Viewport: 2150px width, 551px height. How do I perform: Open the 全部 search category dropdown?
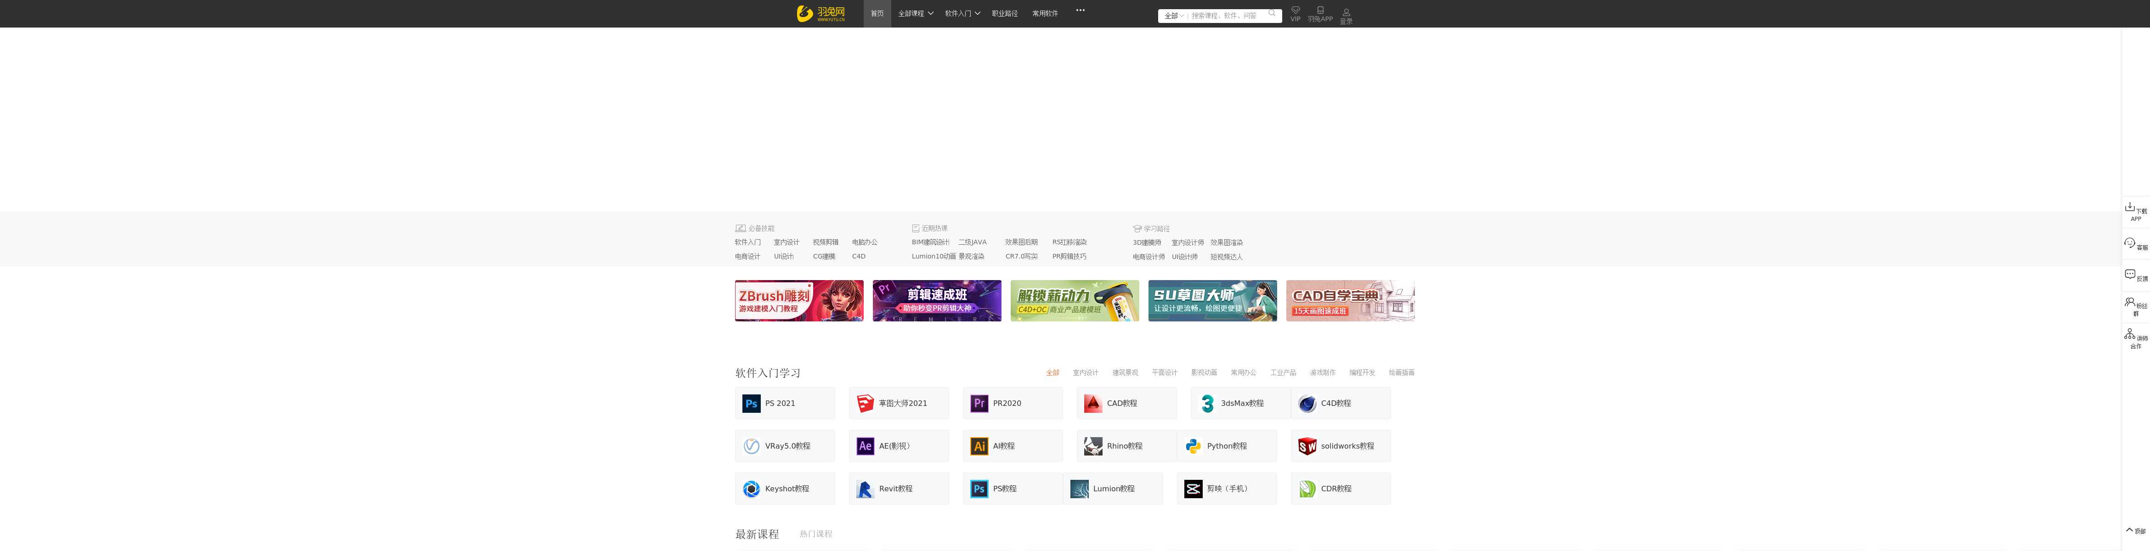1173,16
